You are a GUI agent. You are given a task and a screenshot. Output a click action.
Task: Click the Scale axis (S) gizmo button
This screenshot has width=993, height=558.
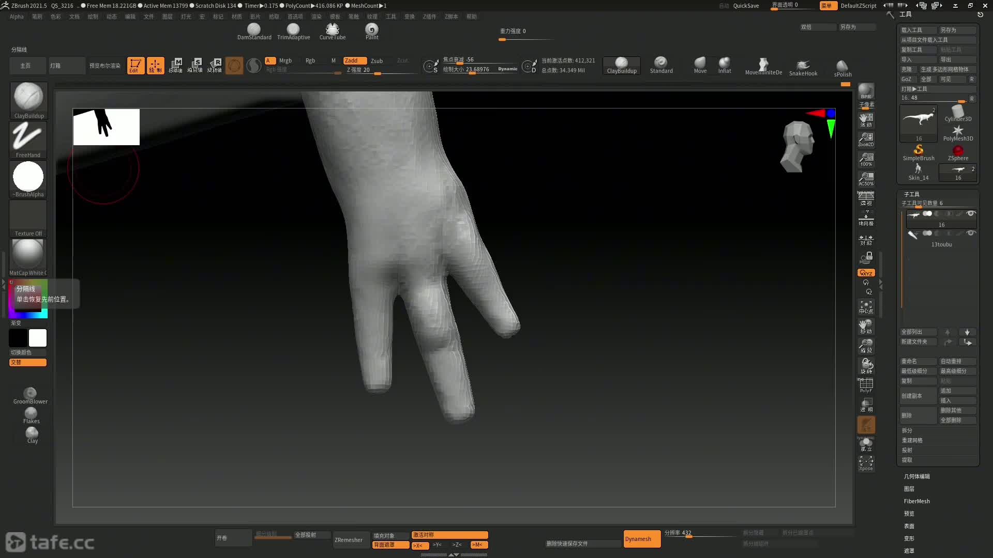tap(195, 66)
